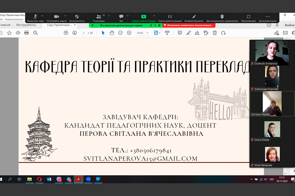Open Безопасность shield menu
295x196 pixels.
[x=77, y=18]
